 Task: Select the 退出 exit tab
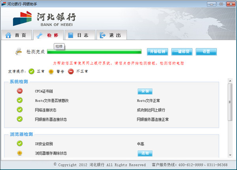[x=111, y=35]
